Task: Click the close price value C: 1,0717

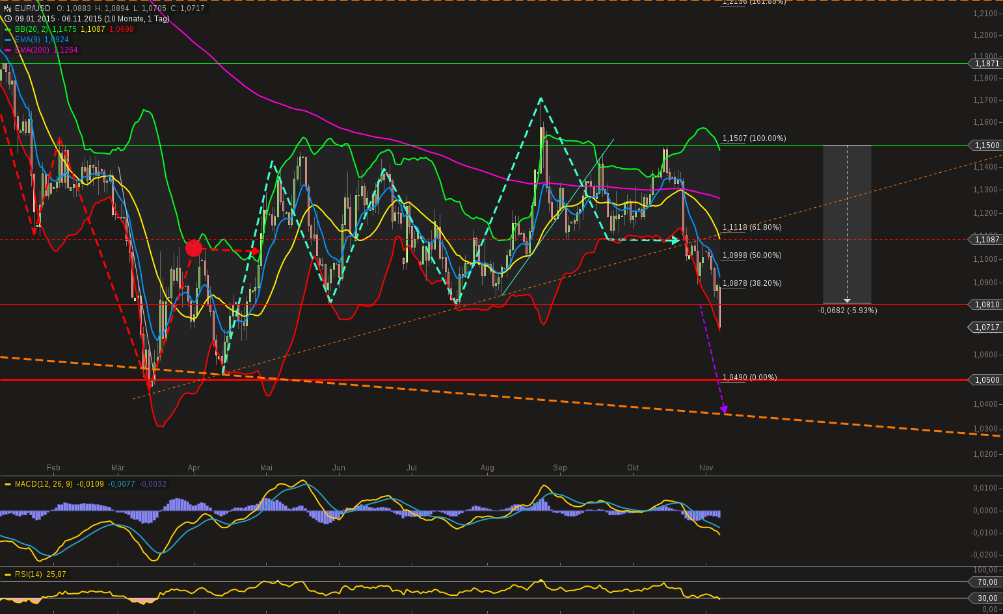Action: pos(188,8)
